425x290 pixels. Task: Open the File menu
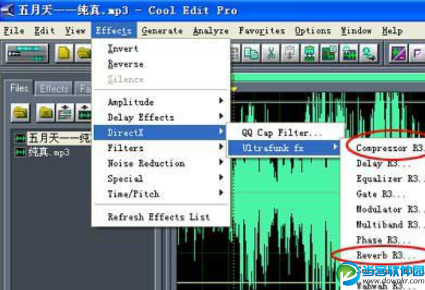point(14,31)
